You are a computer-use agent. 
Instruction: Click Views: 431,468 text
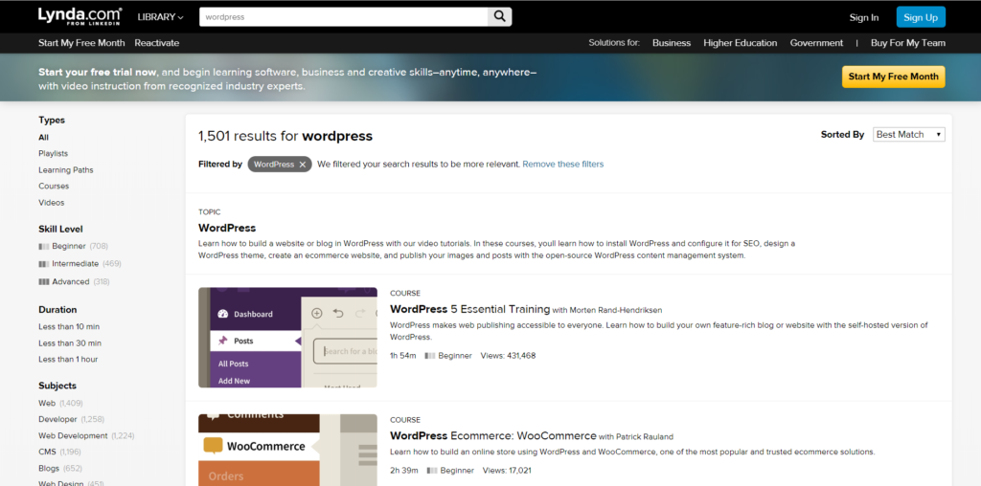coord(508,356)
